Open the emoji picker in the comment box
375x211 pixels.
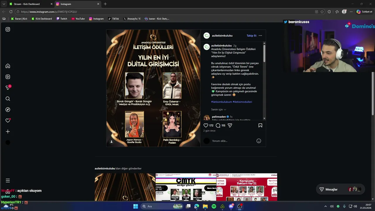coord(259,141)
